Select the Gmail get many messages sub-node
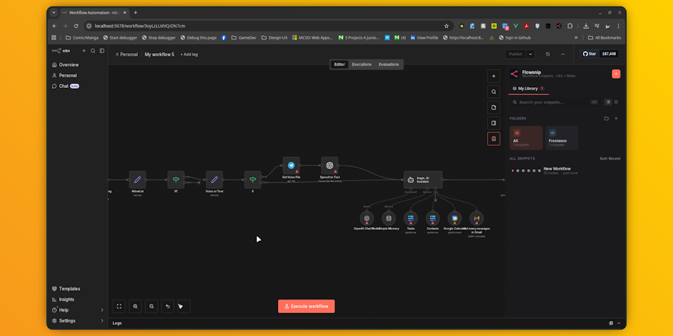 coord(476,218)
